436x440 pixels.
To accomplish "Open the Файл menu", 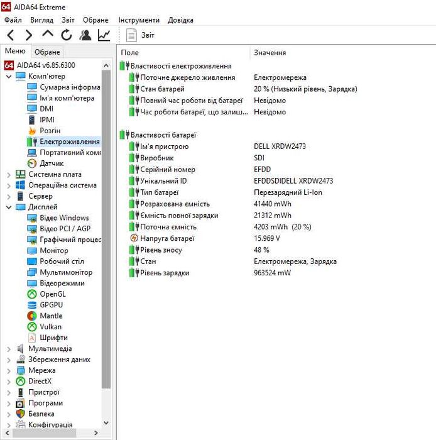I will [13, 20].
